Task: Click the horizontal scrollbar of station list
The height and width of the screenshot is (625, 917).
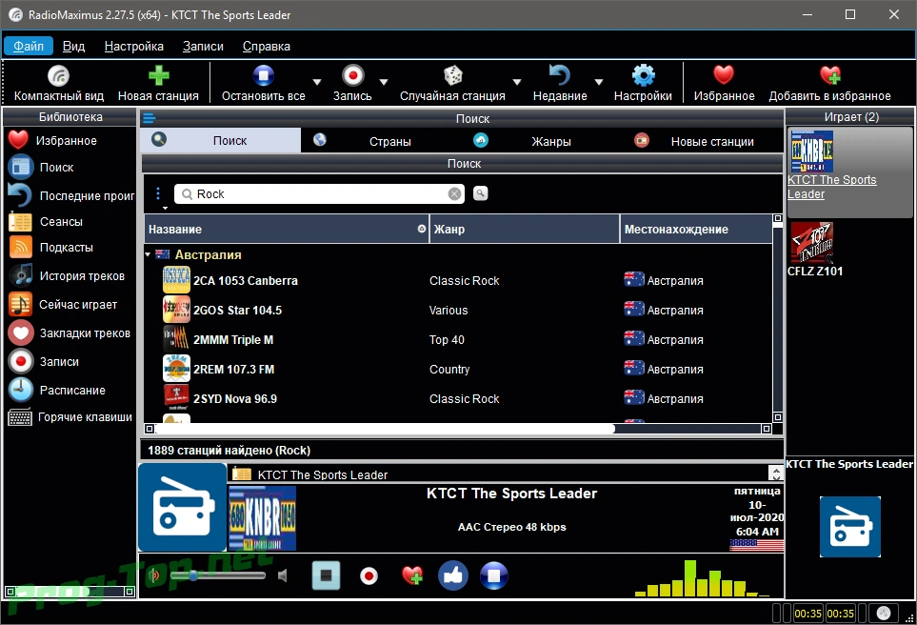Action: (x=459, y=429)
